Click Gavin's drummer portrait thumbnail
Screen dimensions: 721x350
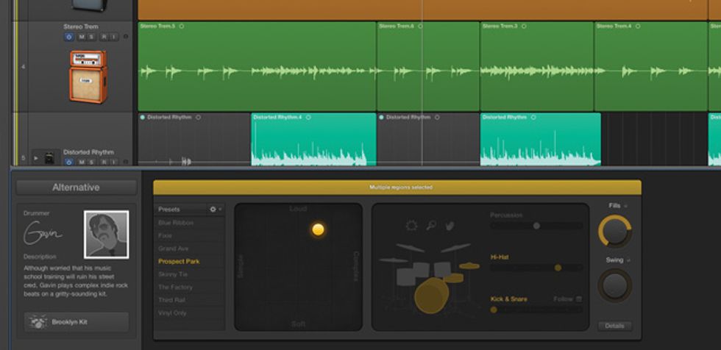106,235
